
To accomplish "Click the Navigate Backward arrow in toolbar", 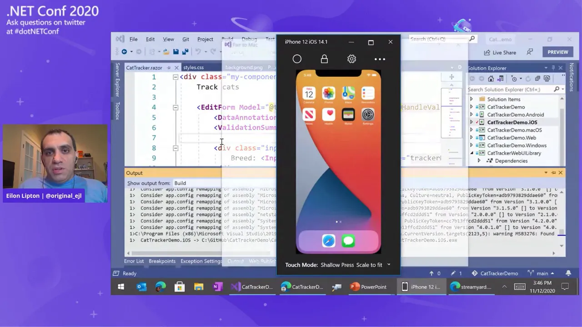I will tap(124, 52).
